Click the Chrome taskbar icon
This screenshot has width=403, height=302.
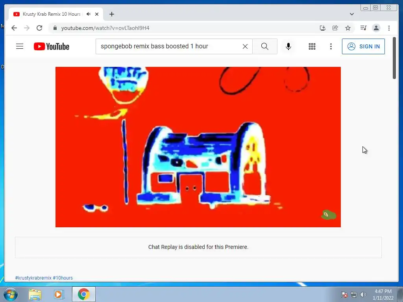pyautogui.click(x=83, y=294)
